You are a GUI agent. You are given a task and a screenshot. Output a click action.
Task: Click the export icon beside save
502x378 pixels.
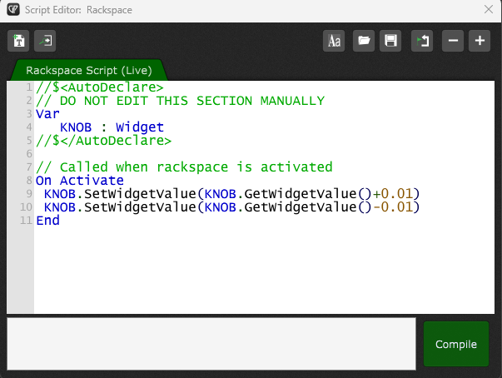[x=422, y=41]
